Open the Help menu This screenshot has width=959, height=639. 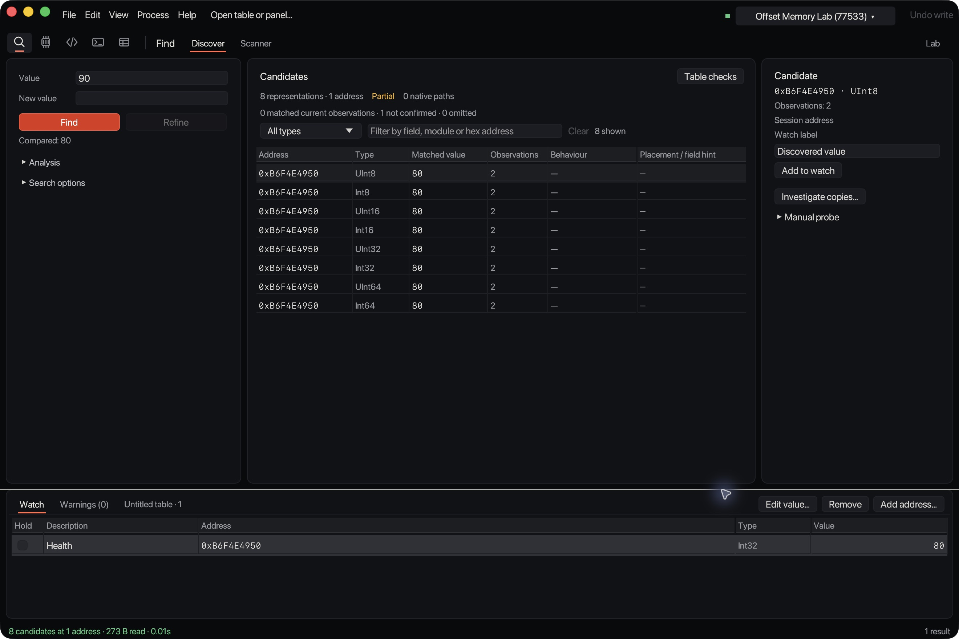187,15
